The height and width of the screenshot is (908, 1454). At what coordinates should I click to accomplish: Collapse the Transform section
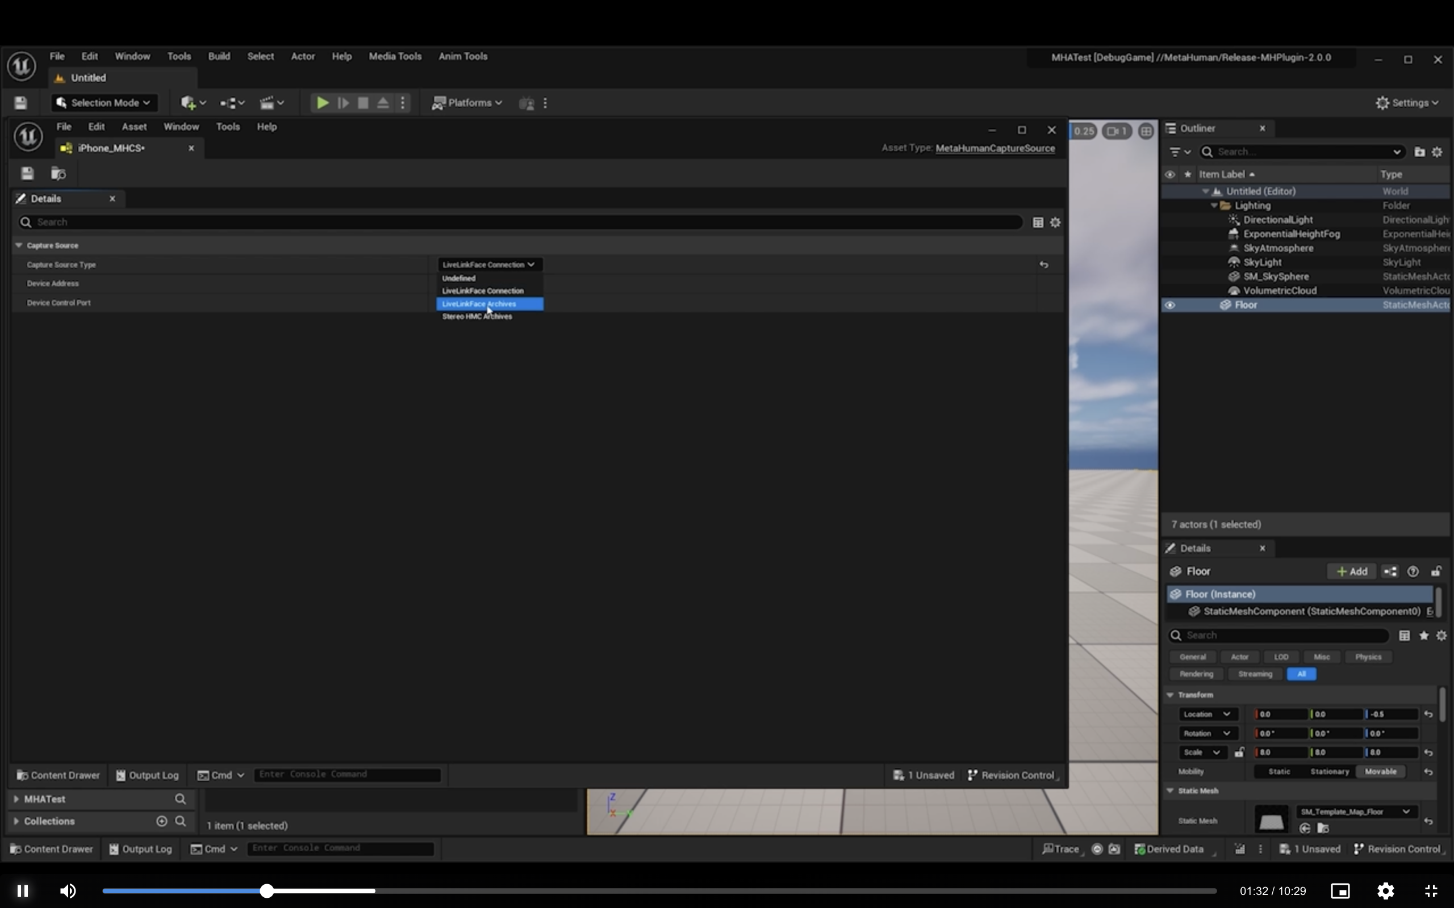pos(1170,695)
